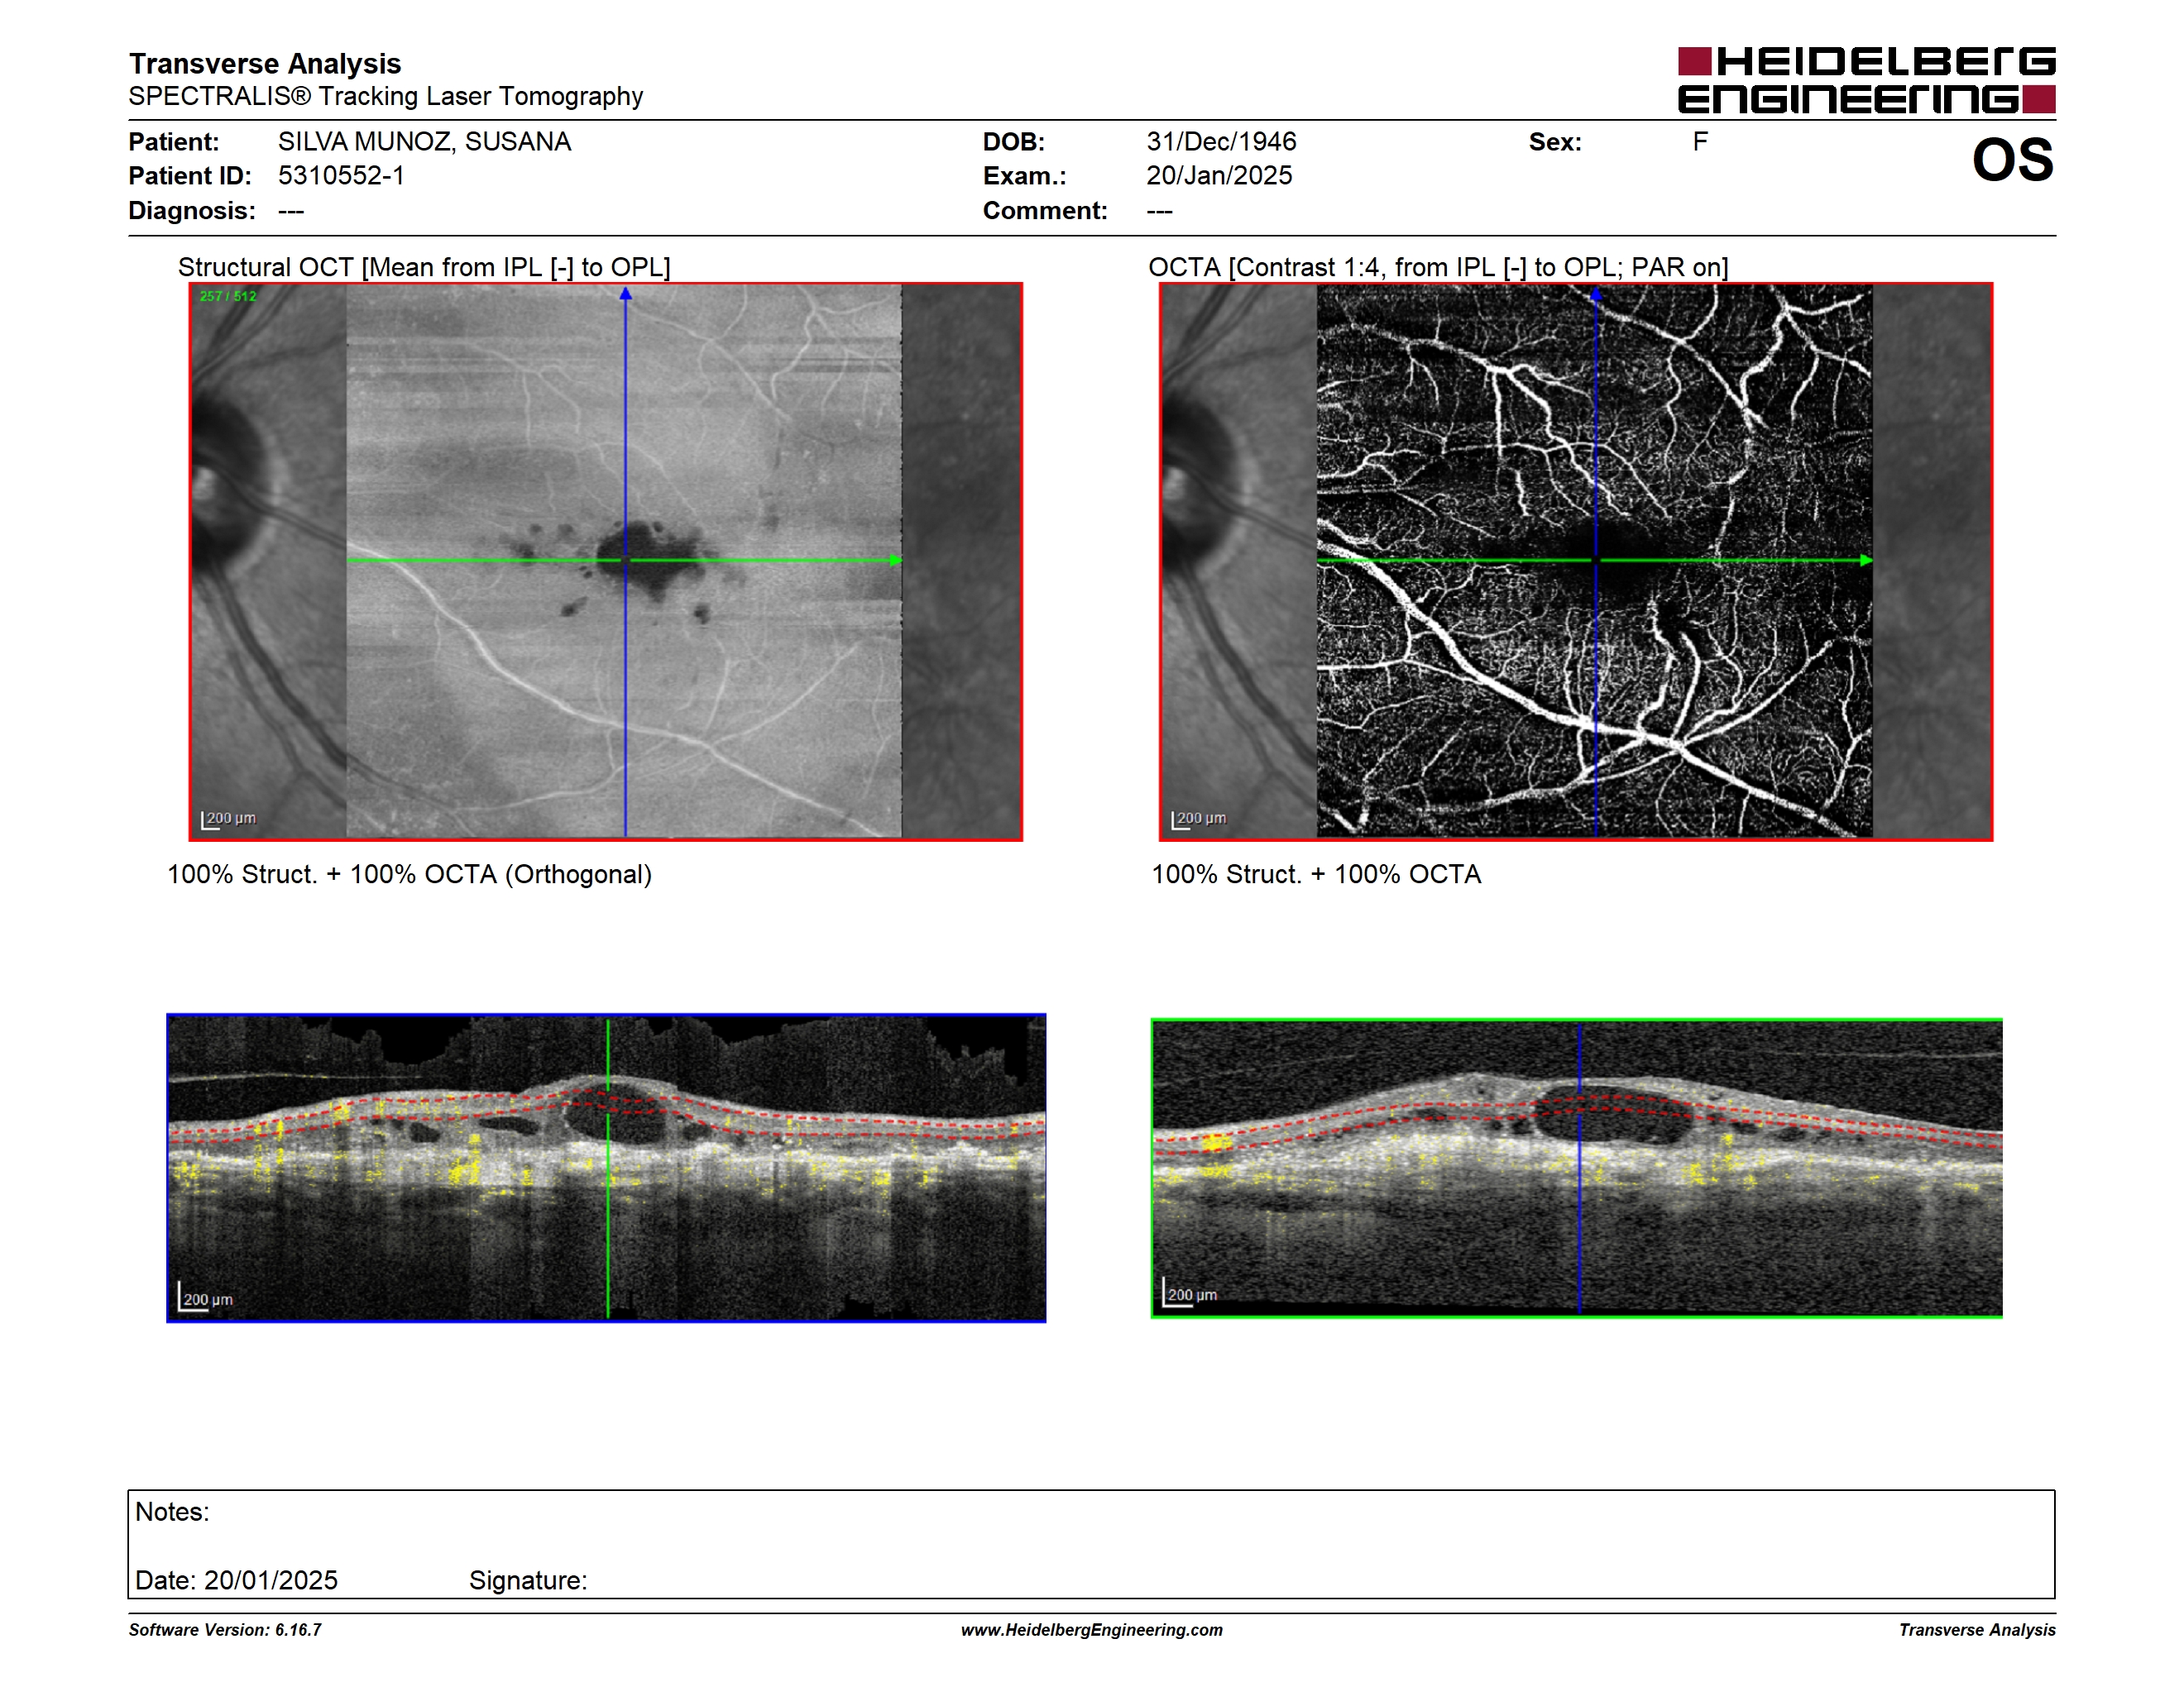This screenshot has width=2184, height=1687.
Task: Click the Structural OCT en-face image
Action: pos(606,562)
